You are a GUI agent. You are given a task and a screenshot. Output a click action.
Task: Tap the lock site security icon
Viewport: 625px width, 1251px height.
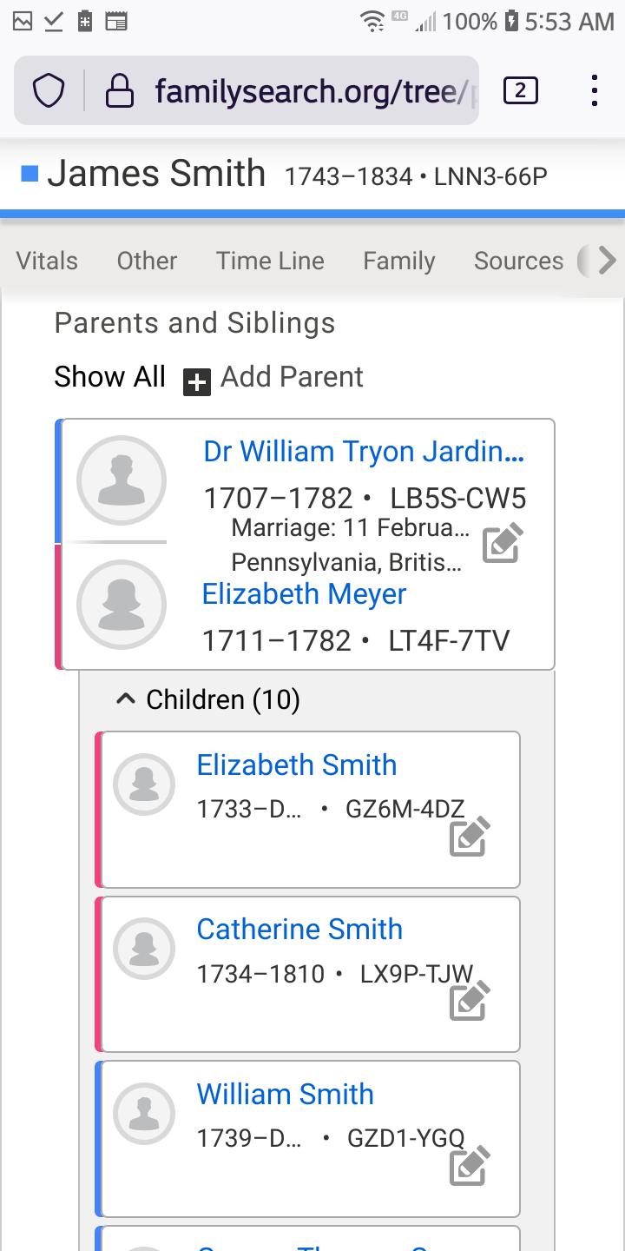119,90
